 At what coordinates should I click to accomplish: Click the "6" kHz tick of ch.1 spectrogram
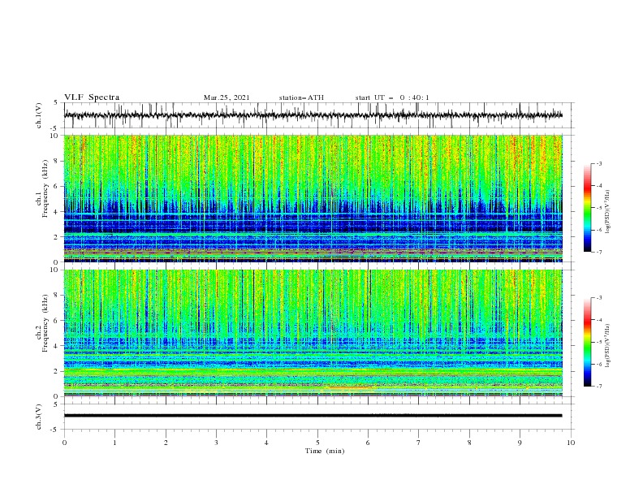[56, 186]
